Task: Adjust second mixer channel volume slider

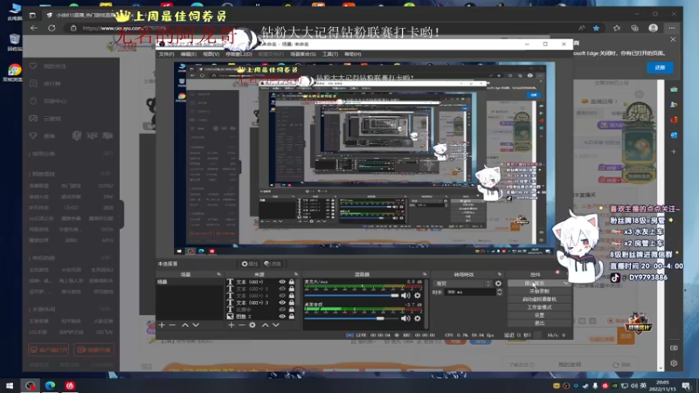Action: (351, 318)
